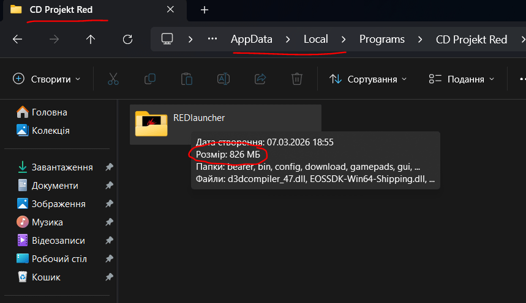Screen dimensions: 526x303
Task: Click the pin icon next to Кошик
Action: pos(110,277)
